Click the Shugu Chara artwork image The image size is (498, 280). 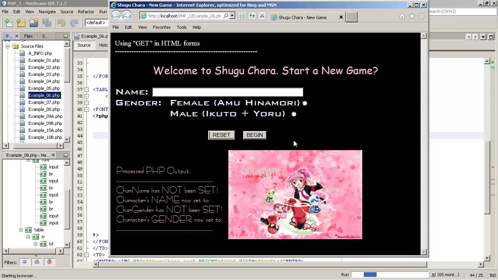point(295,194)
